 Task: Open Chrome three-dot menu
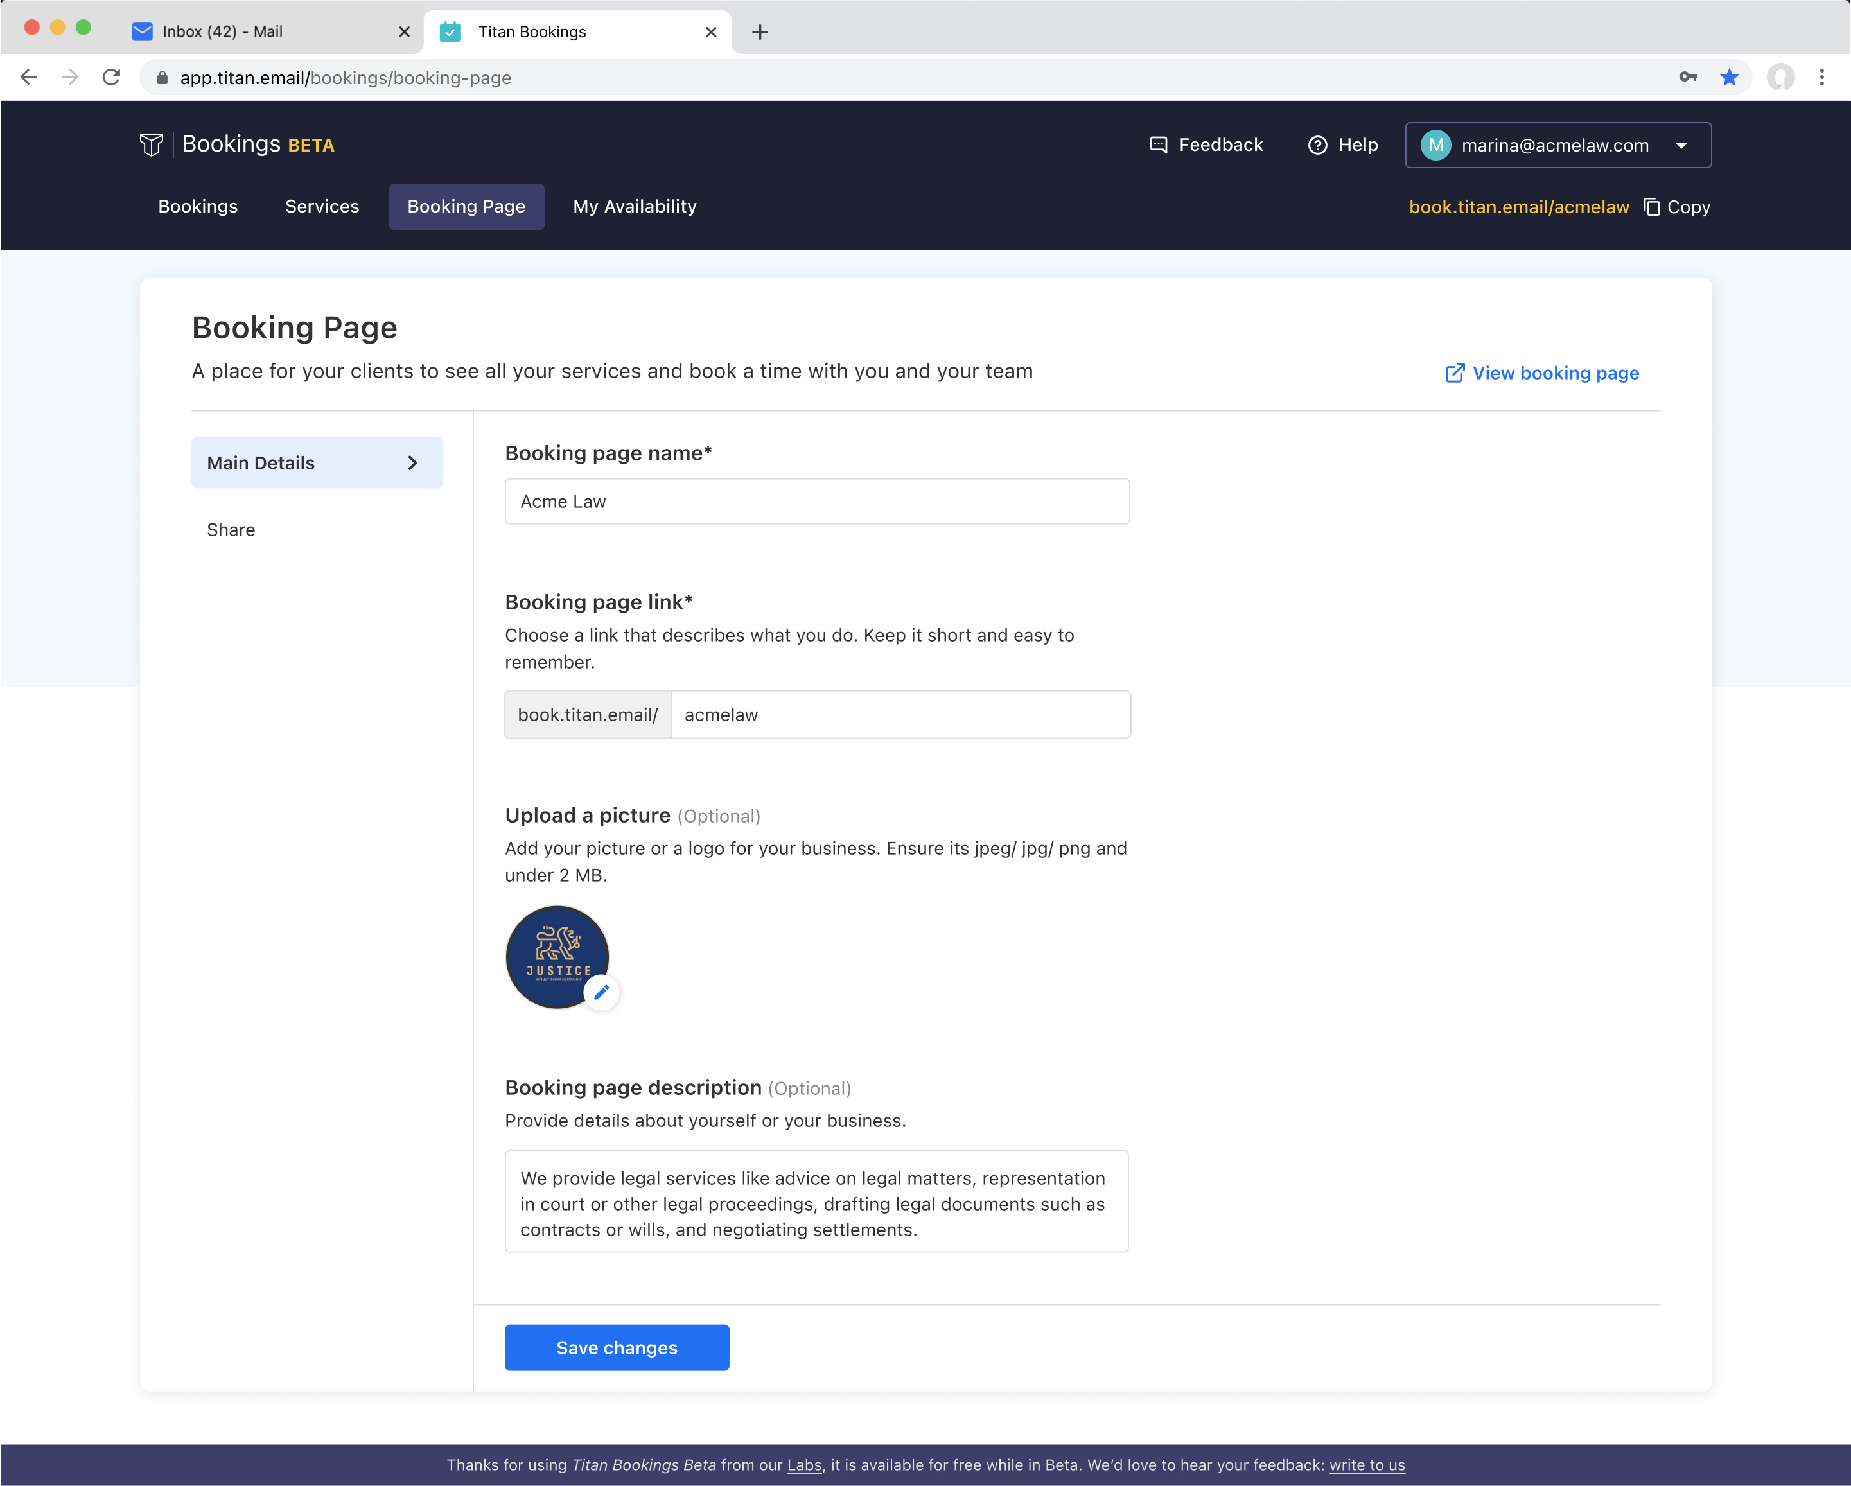(x=1822, y=77)
